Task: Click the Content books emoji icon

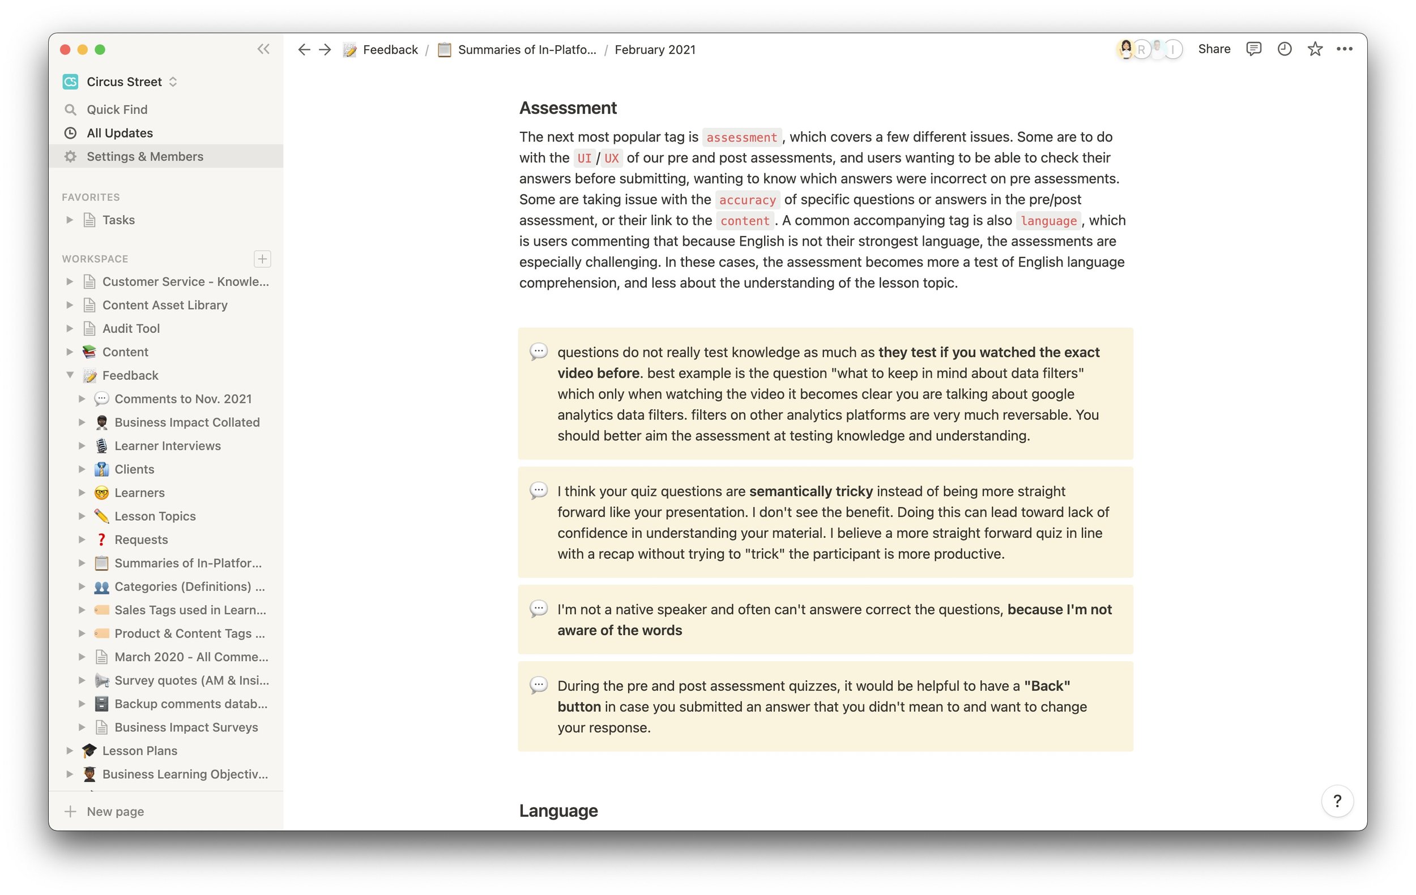Action: coord(89,352)
